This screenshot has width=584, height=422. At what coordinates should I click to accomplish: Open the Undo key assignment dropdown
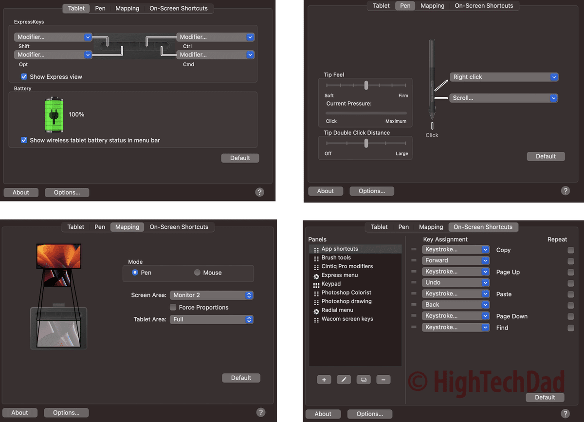click(x=456, y=282)
